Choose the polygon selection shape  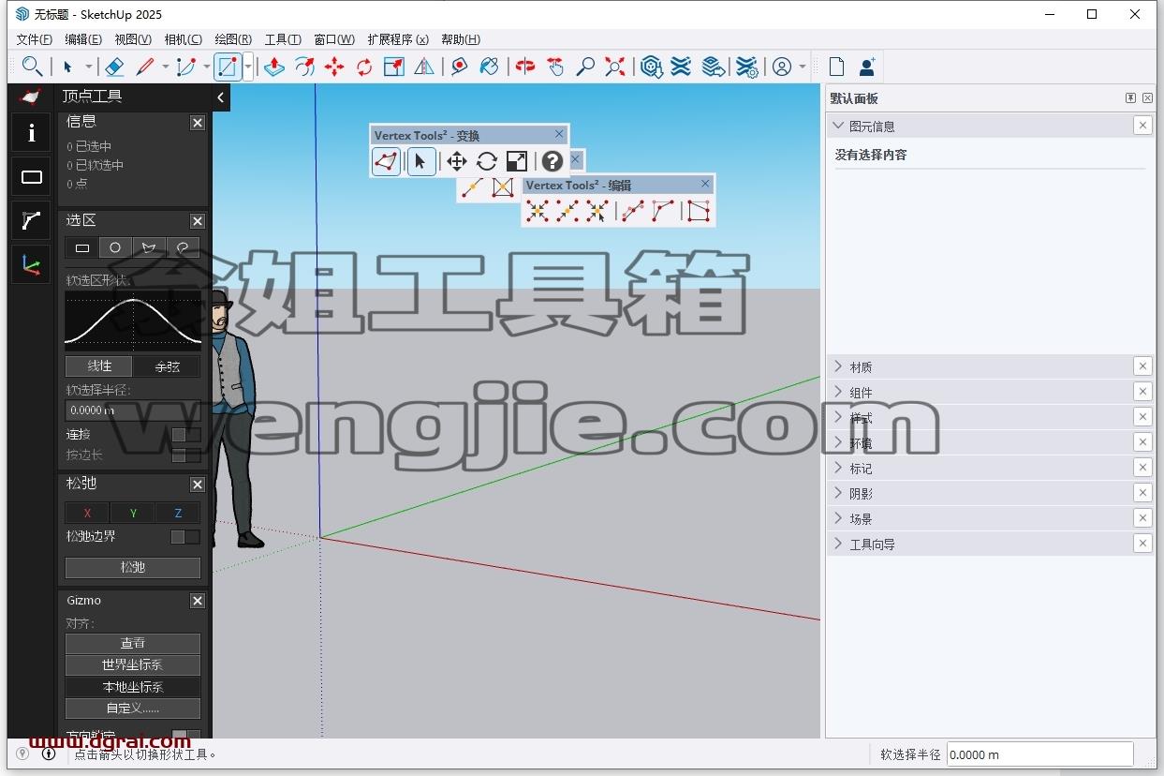coord(148,247)
